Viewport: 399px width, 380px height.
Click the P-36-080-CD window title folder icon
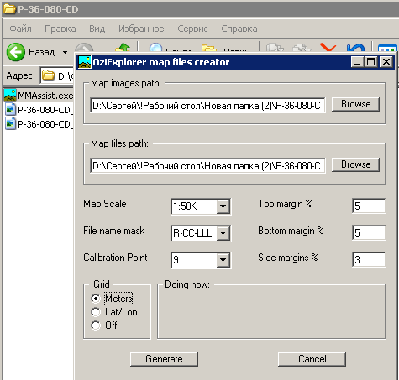click(x=9, y=9)
